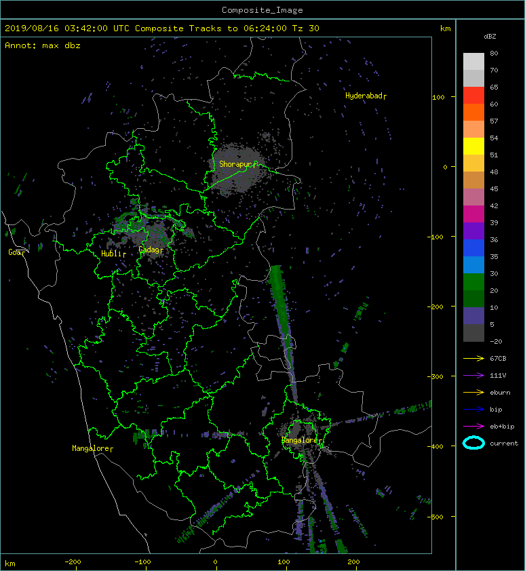Screen dimensions: 525x571
Task: Click the light blue 35 dBZ swatch
Action: point(473,264)
